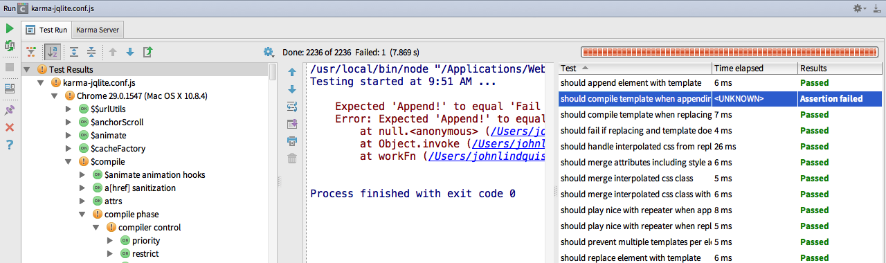Screen dimensions: 886x263
Task: Click the green Run play icon
Action: [x=10, y=28]
